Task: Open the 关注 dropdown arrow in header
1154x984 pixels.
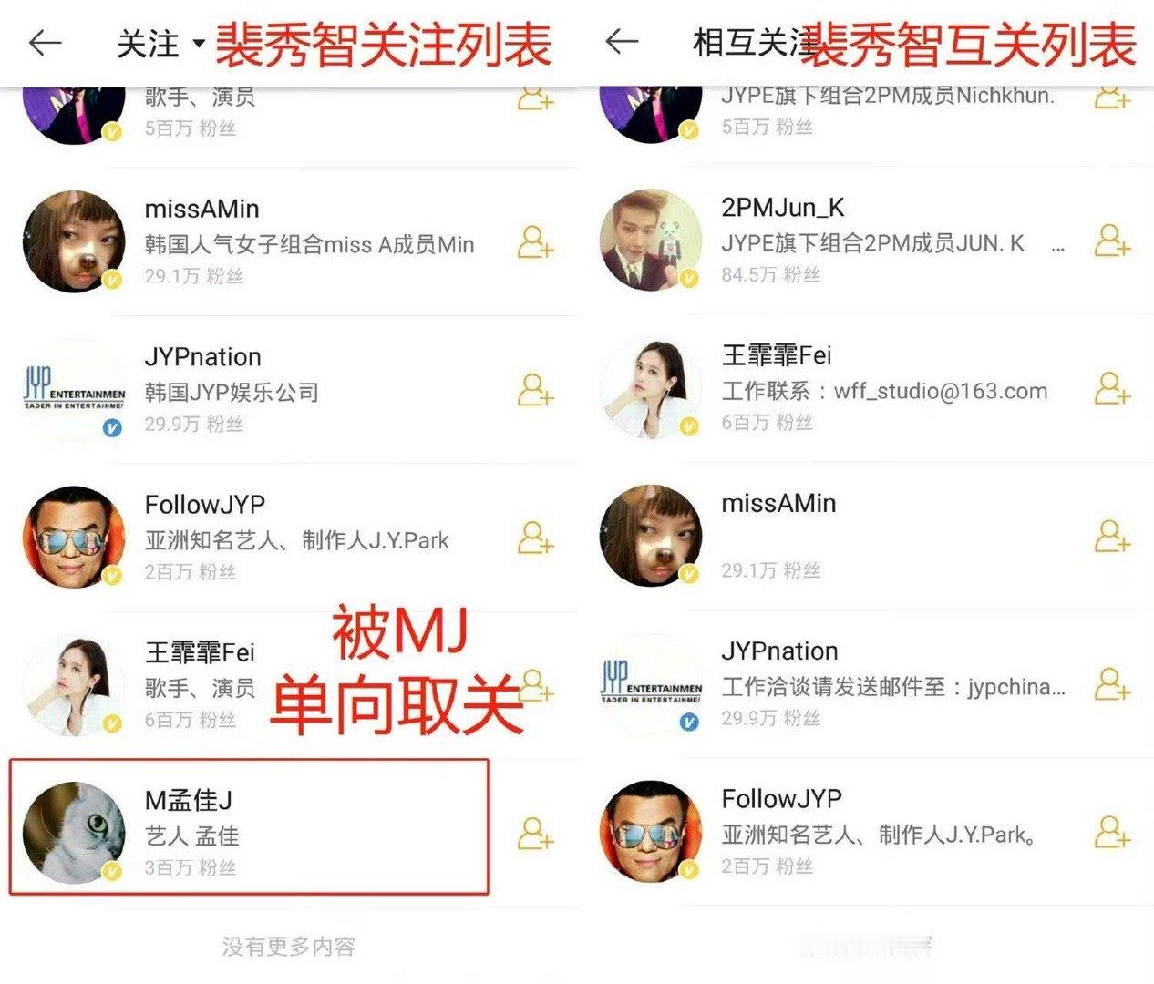Action: coord(199,44)
